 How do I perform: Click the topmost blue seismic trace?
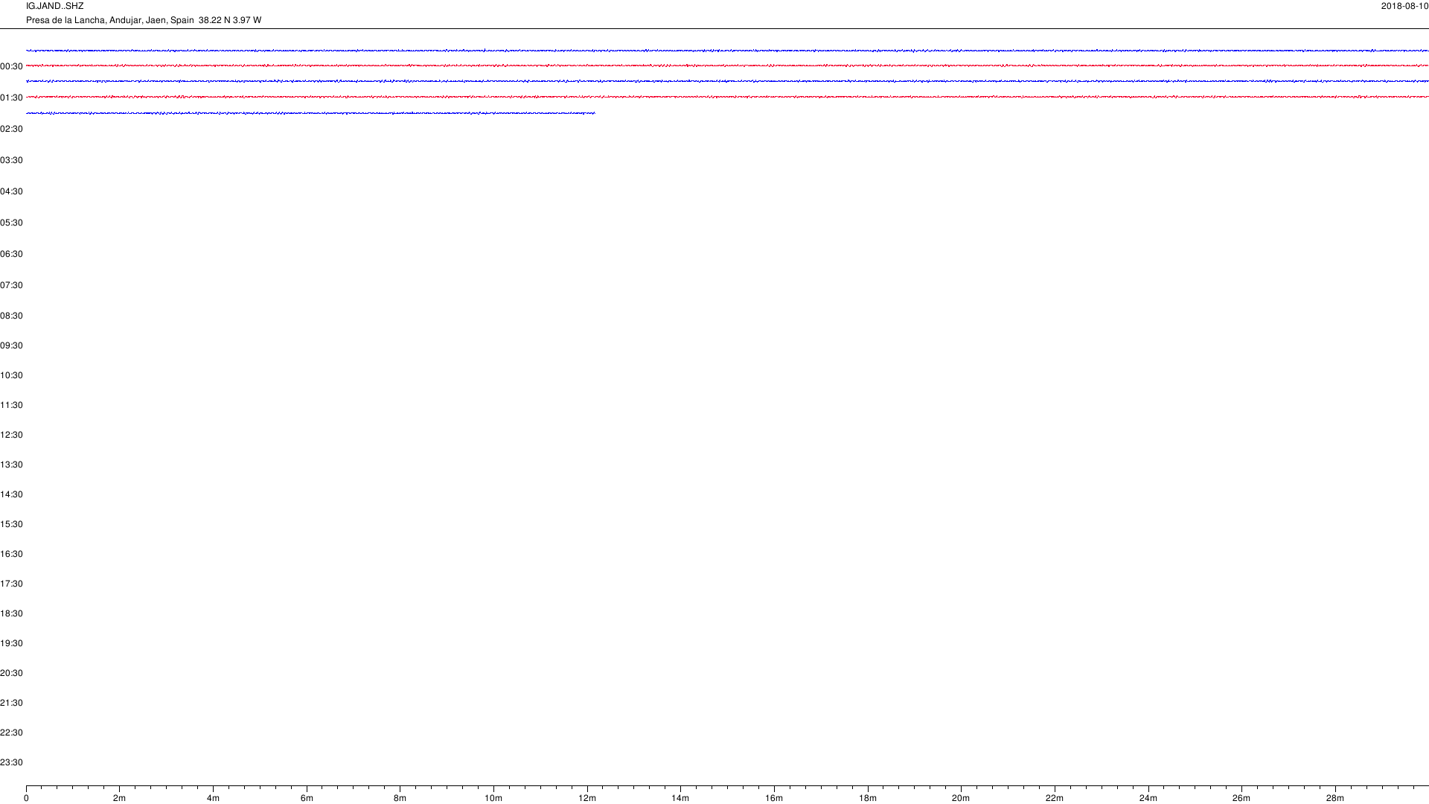(x=727, y=51)
